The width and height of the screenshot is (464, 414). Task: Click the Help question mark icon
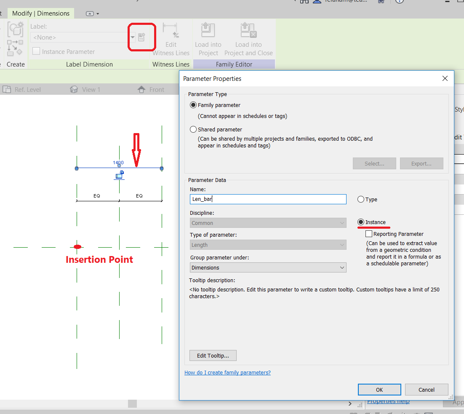tap(399, 1)
